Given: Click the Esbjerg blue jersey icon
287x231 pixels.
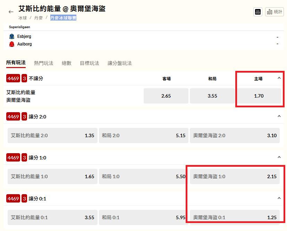Looking at the screenshot, I should click(x=12, y=36).
